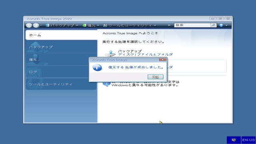This screenshot has width=256, height=144.
Task: Open help with the question mark icon
Action: click(x=221, y=25)
